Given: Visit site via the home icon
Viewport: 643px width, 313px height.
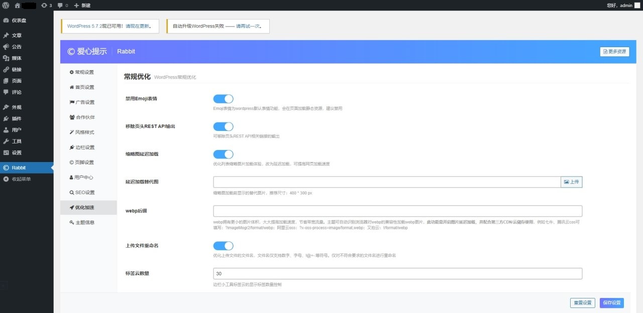Looking at the screenshot, I should [x=17, y=5].
